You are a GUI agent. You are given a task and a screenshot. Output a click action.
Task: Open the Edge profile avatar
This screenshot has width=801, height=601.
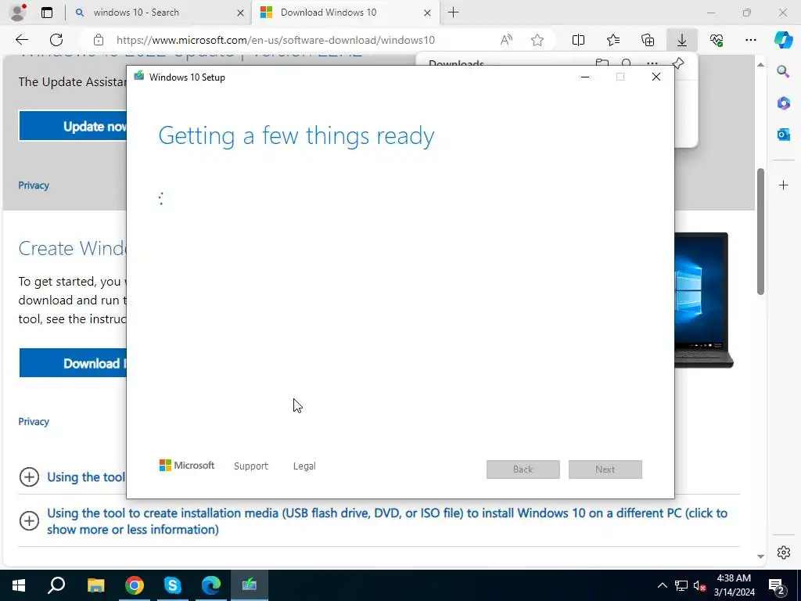point(18,13)
